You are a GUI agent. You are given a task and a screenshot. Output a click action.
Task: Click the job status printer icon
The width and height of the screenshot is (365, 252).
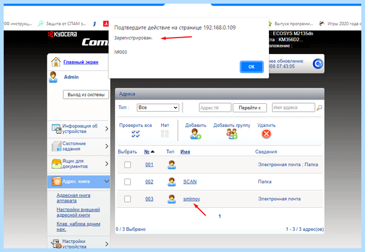coord(57,146)
